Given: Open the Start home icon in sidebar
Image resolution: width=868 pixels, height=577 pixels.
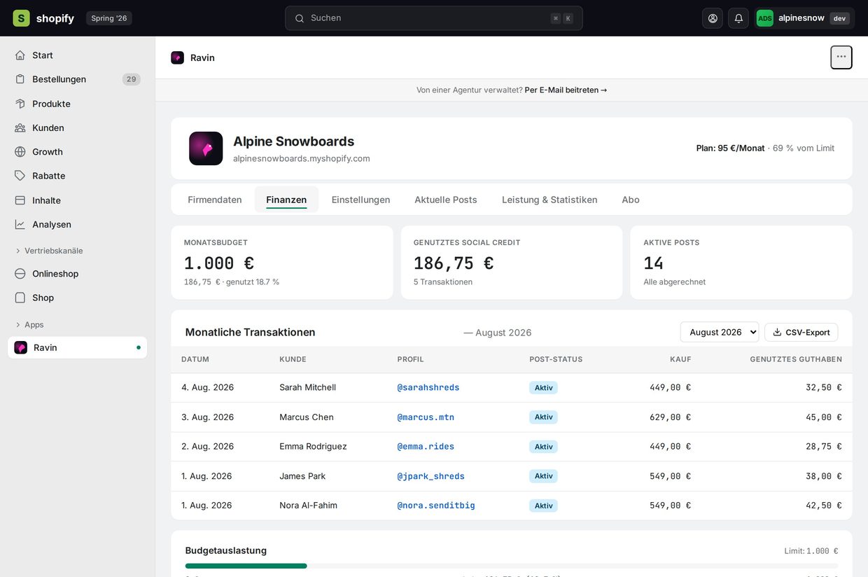Looking at the screenshot, I should tap(20, 55).
